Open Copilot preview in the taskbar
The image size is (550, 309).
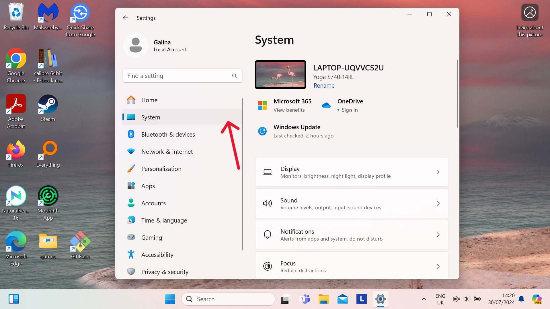click(537, 299)
